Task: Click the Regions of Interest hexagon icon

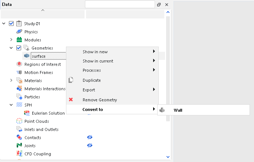Action: (19, 64)
